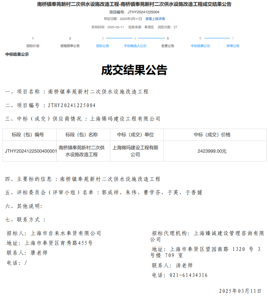Click the 信息来源 奉贤区 text
Image resolution: width=268 pixels, height=298 pixels.
141,27
